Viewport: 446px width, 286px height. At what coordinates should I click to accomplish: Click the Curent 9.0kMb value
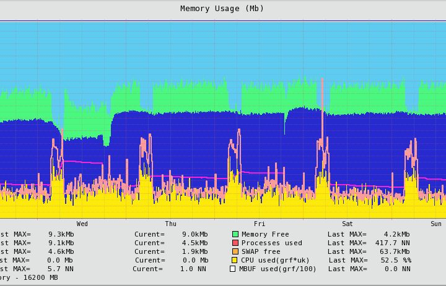(195, 234)
